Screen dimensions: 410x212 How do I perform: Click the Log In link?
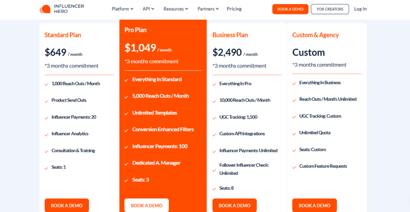click(360, 9)
